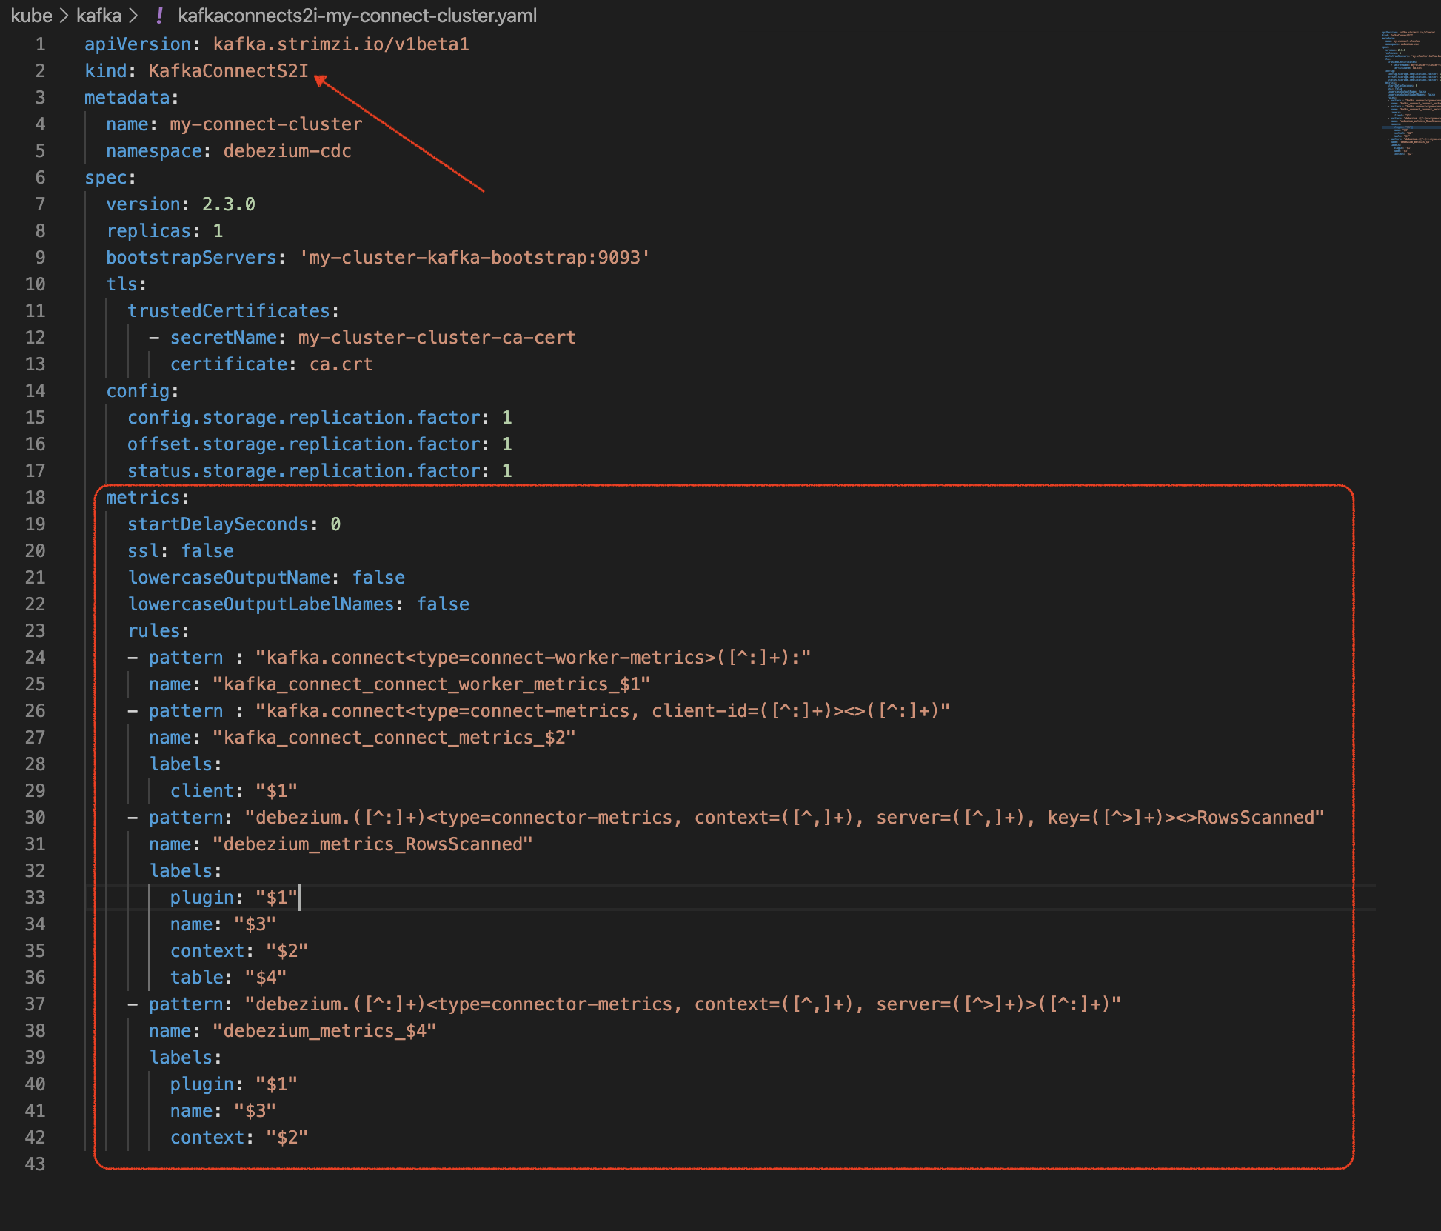The image size is (1441, 1231).
Task: Open the kube breadcrumb folder
Action: [x=31, y=16]
